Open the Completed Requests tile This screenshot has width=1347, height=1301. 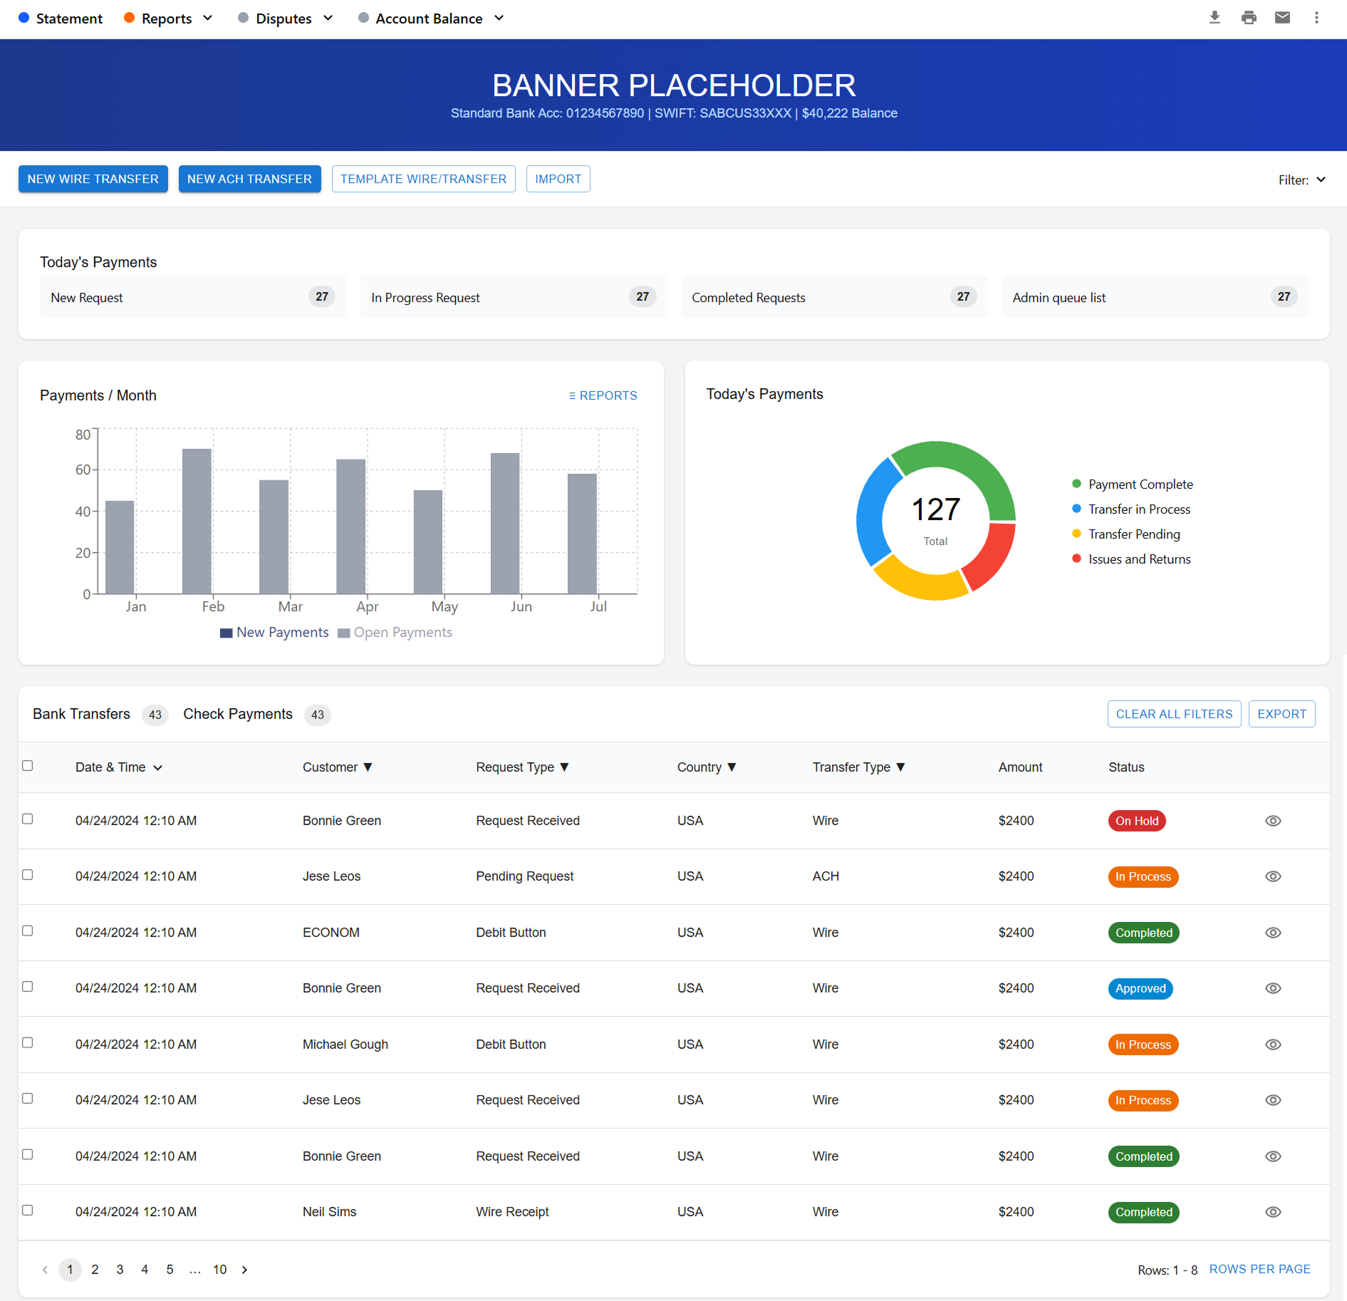[x=834, y=297]
